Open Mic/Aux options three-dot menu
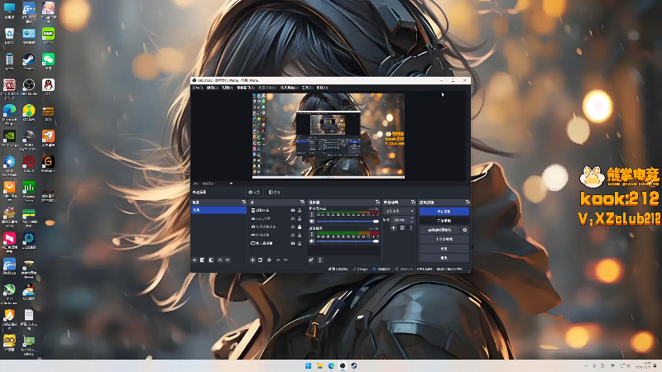Viewport: 662px width, 372px height. [x=312, y=214]
